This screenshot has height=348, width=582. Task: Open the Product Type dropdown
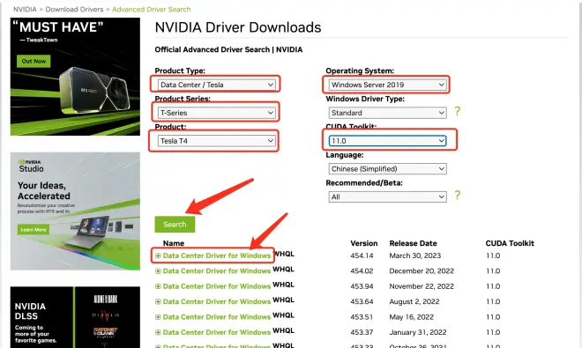click(217, 85)
